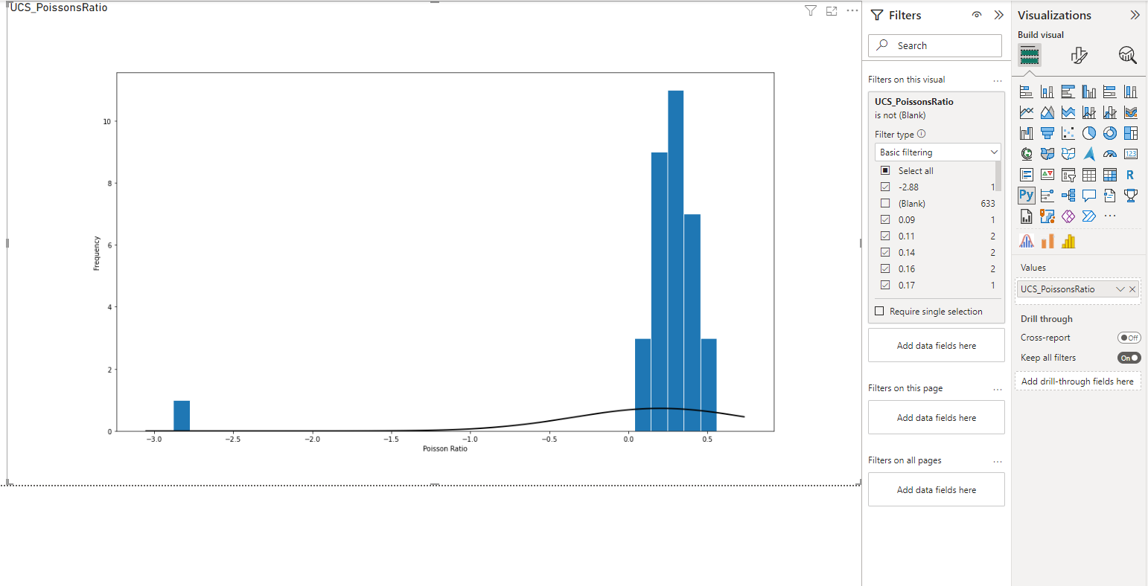Screen dimensions: 1148x586
Task: Uncheck the -2.88 filter value
Action: 885,187
